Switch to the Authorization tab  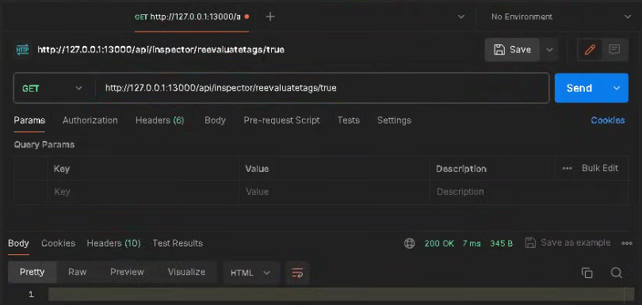point(90,120)
